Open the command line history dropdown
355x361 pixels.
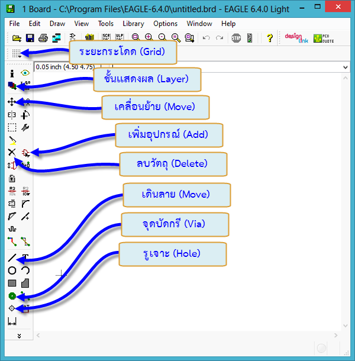pos(345,67)
